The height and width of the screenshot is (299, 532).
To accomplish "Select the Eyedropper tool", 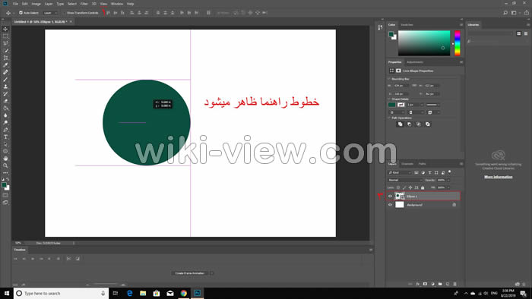I will click(x=5, y=65).
